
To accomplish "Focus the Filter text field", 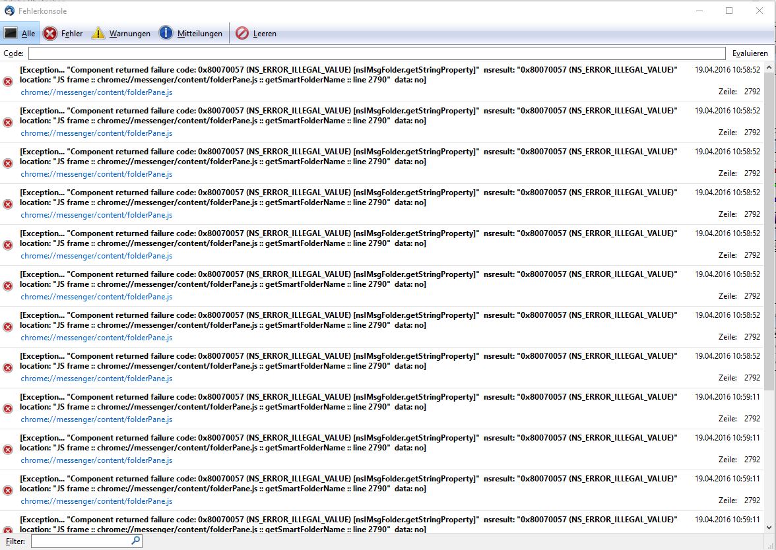I will pyautogui.click(x=86, y=541).
